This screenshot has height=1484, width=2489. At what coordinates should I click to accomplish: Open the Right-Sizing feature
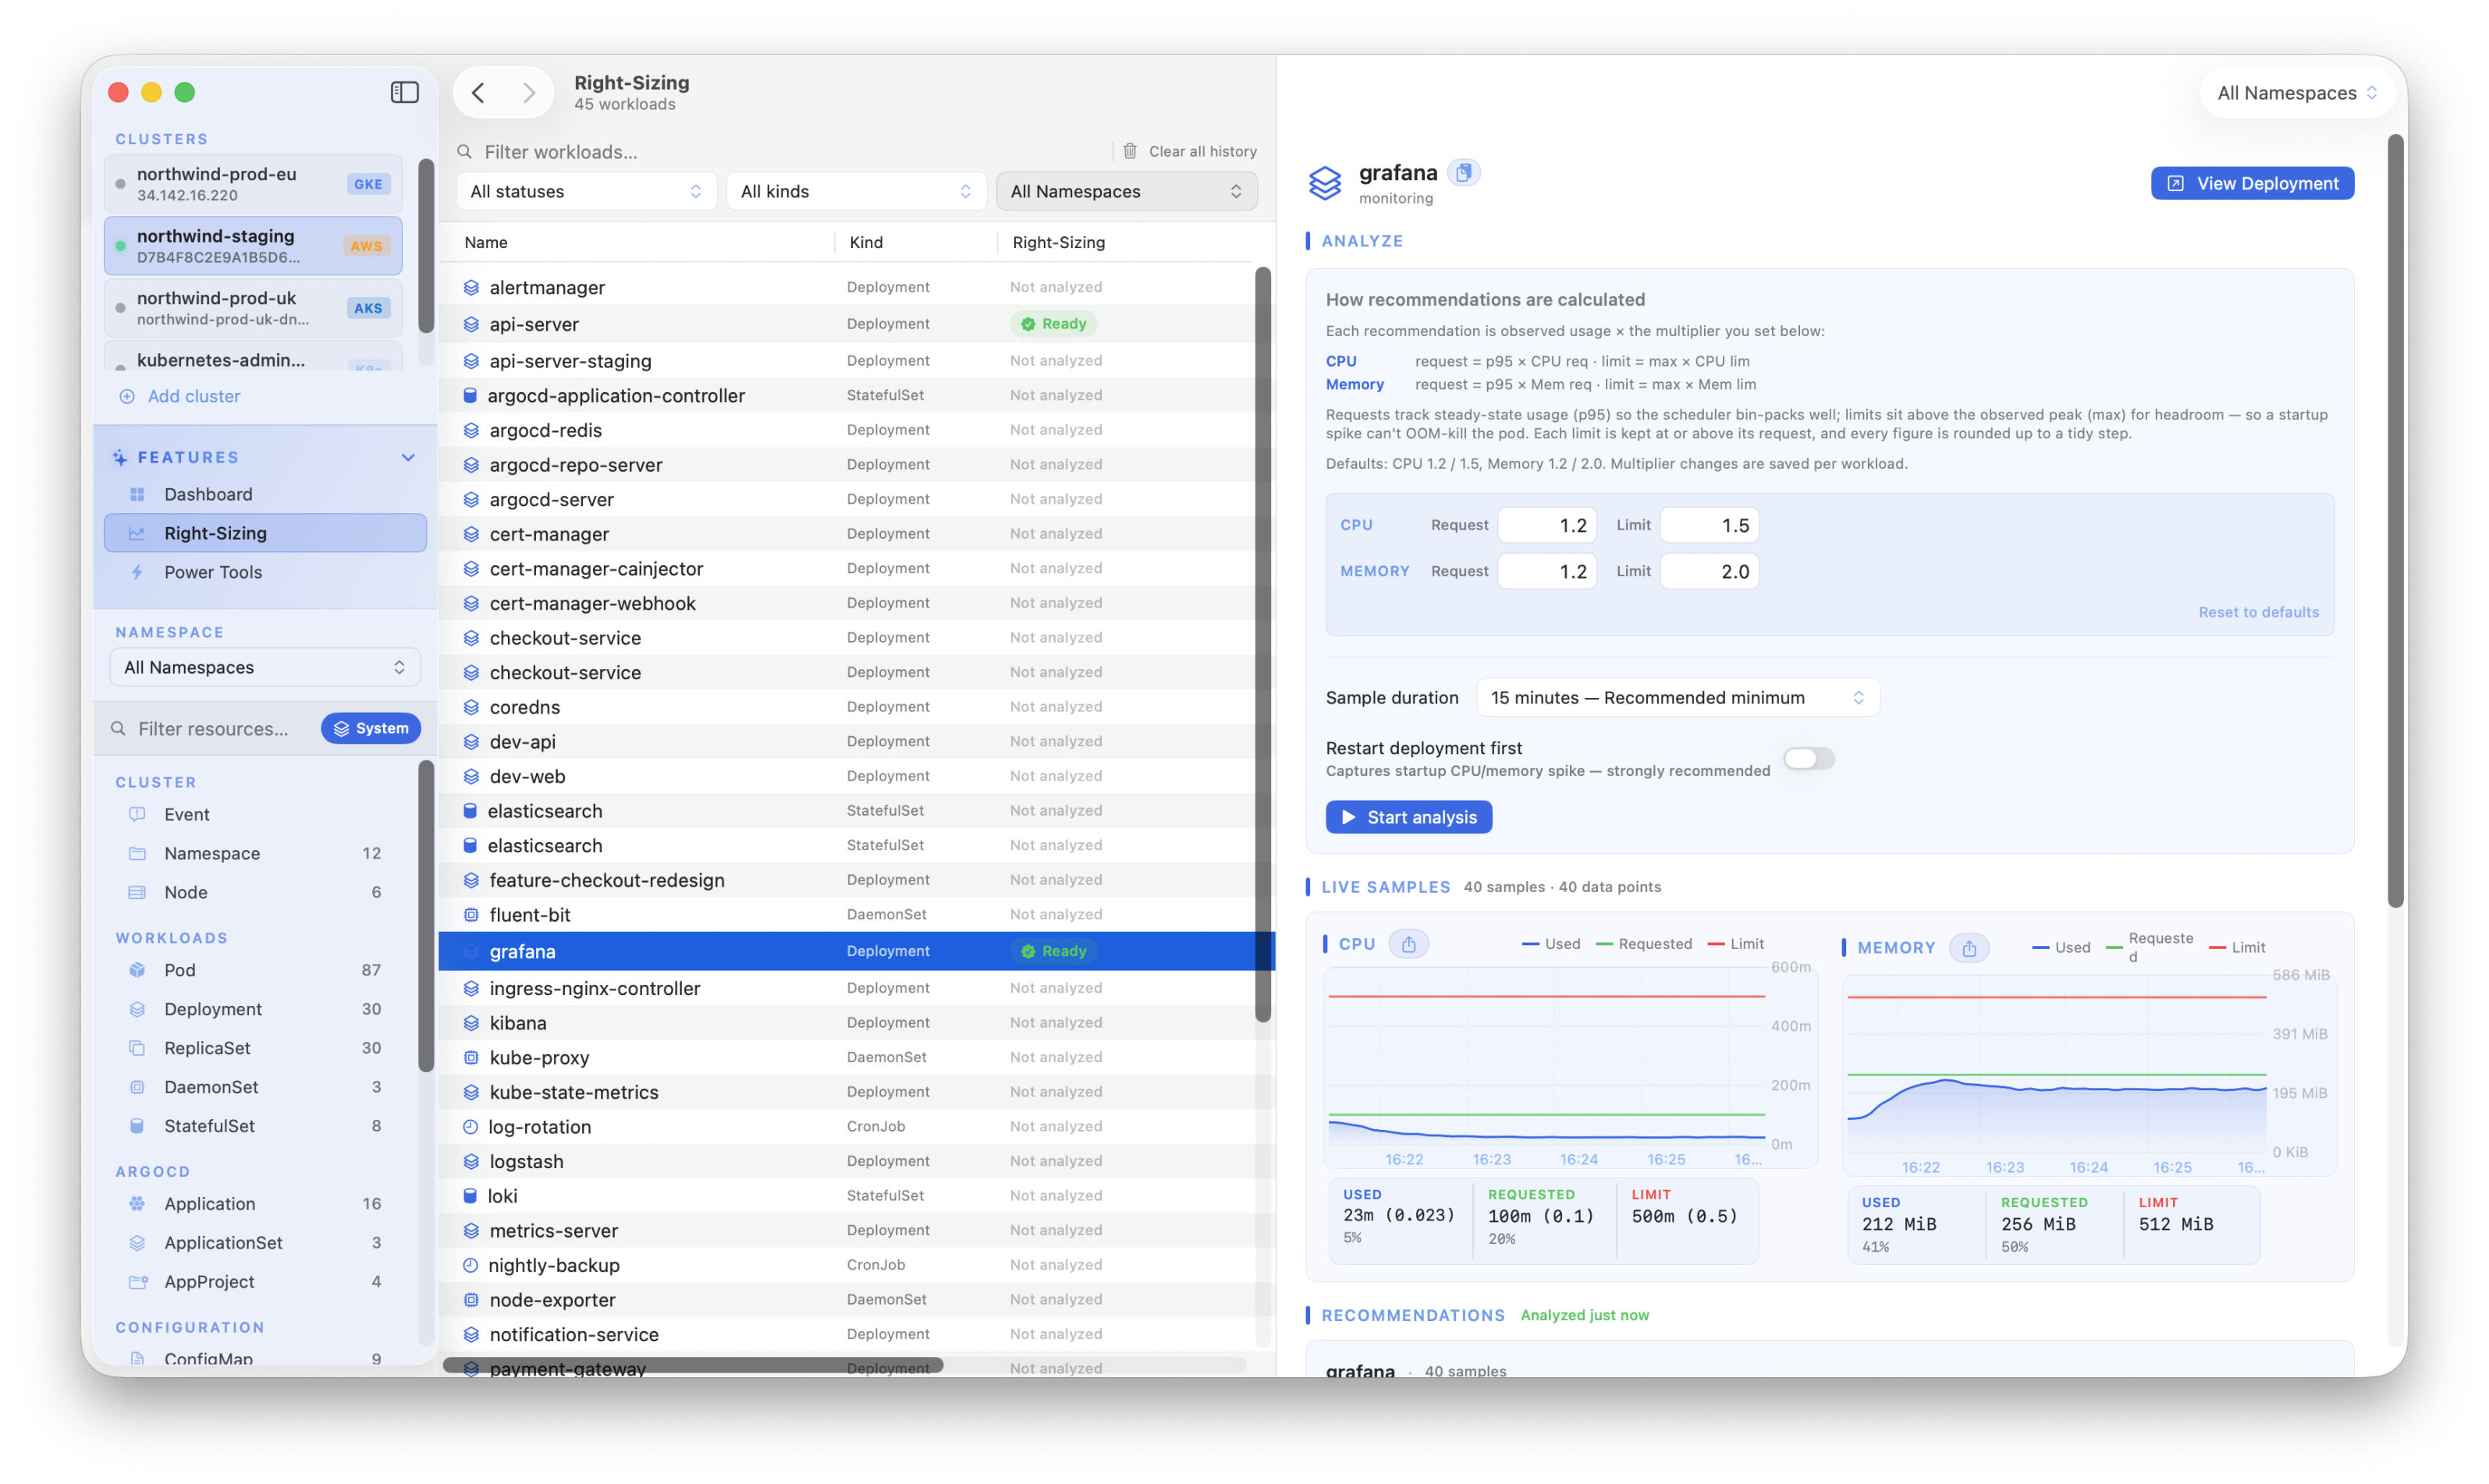265,533
